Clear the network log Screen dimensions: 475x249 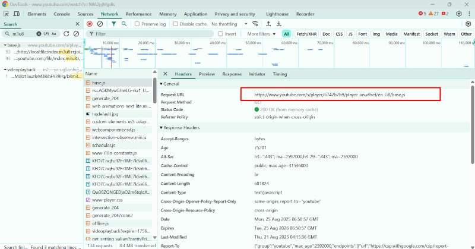point(100,24)
